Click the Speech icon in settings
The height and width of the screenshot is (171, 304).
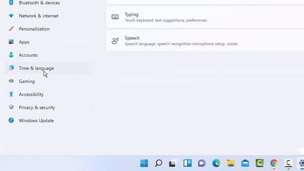click(x=115, y=40)
